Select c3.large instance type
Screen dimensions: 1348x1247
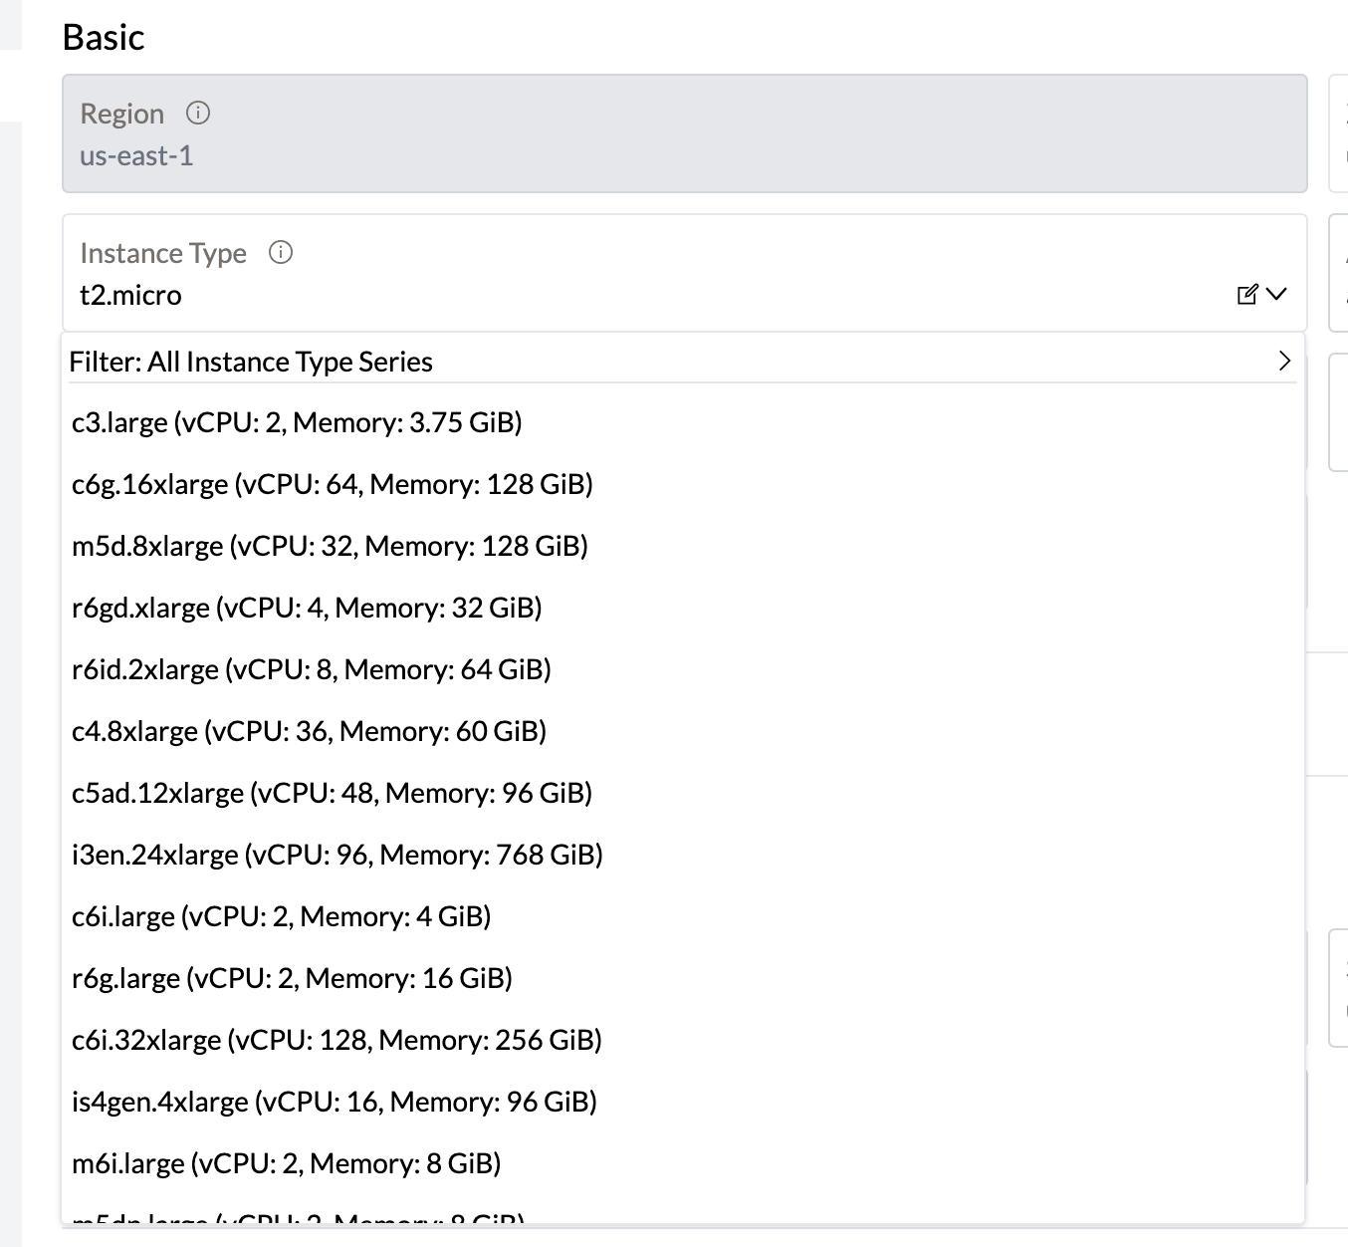(x=296, y=421)
